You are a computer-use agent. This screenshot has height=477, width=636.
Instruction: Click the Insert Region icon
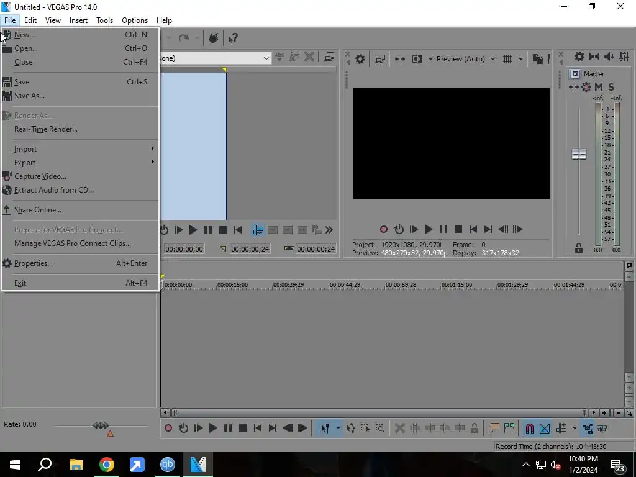pos(509,428)
